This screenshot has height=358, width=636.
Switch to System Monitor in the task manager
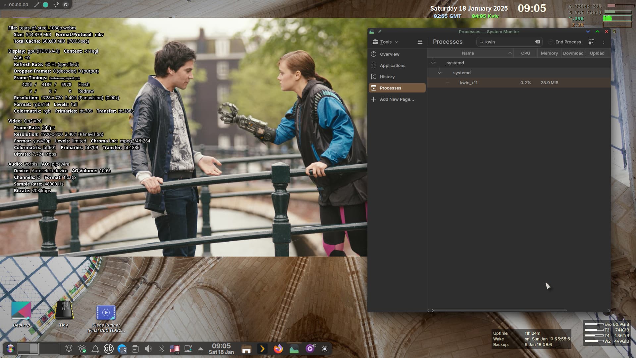pyautogui.click(x=294, y=349)
